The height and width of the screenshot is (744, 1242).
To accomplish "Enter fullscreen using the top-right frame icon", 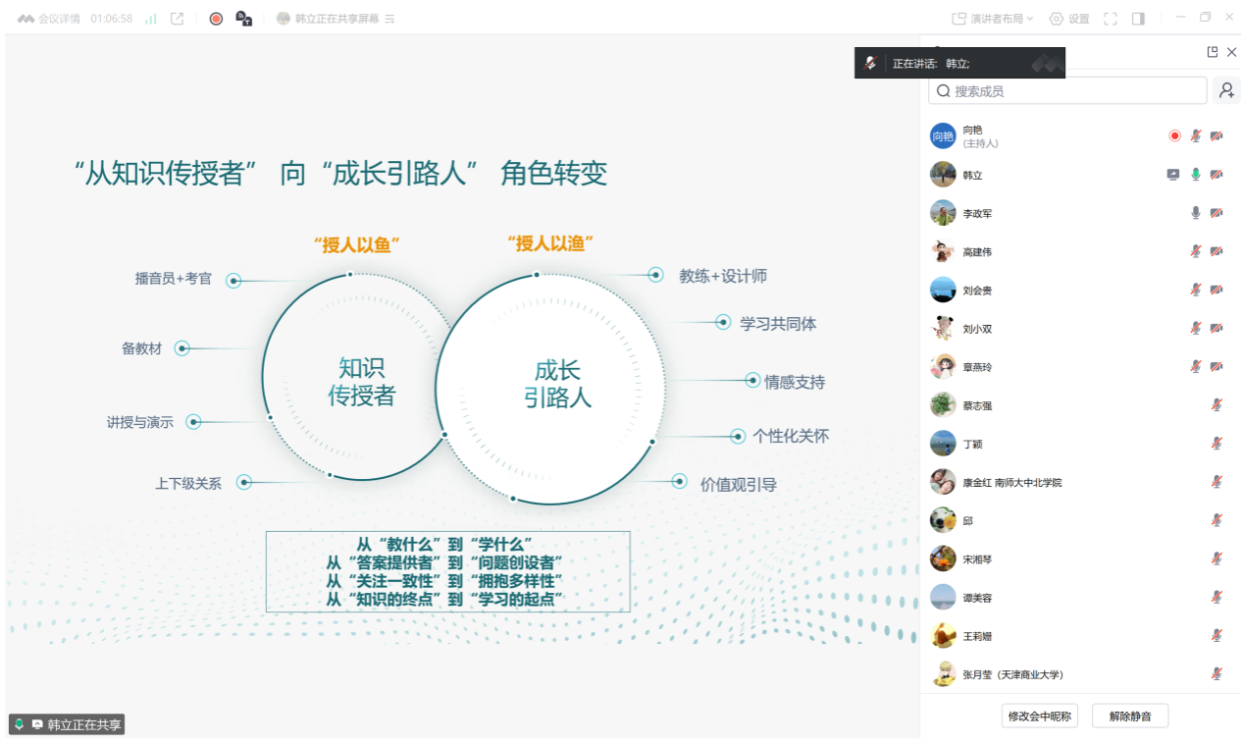I will tap(1111, 19).
